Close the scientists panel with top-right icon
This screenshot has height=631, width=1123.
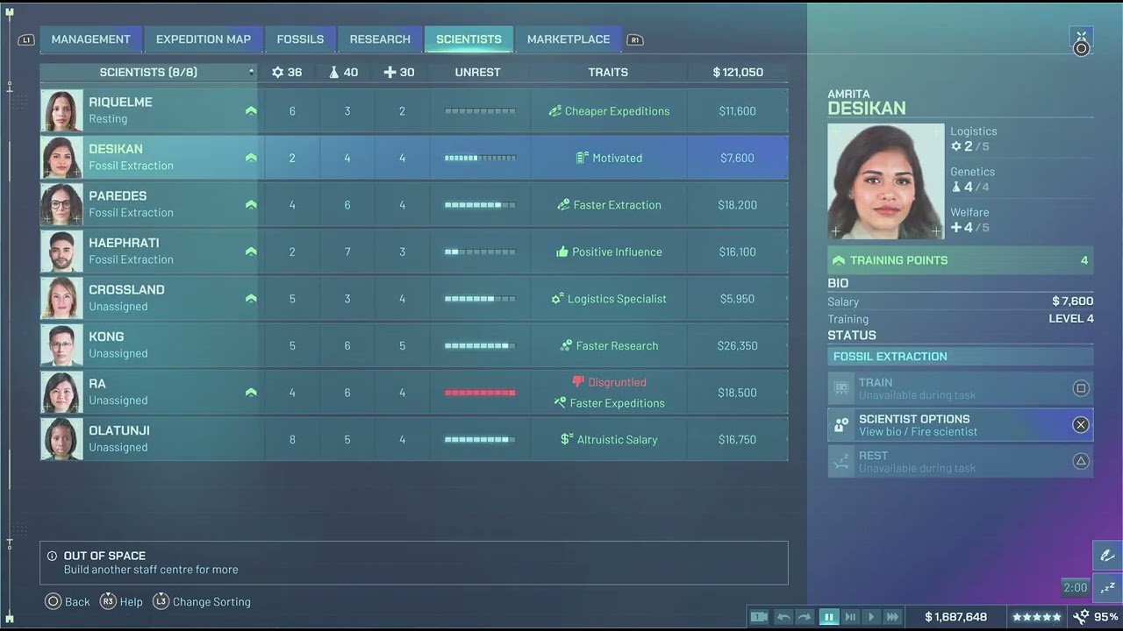(1081, 41)
